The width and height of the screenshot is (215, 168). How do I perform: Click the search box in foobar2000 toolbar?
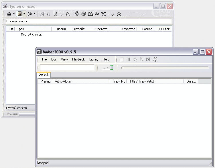[67, 68]
